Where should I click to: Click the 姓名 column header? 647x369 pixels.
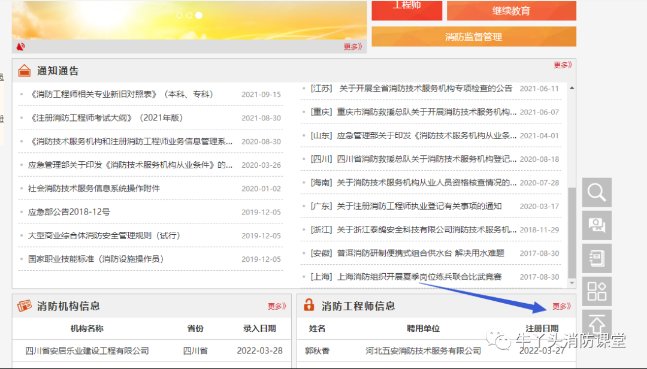point(318,328)
